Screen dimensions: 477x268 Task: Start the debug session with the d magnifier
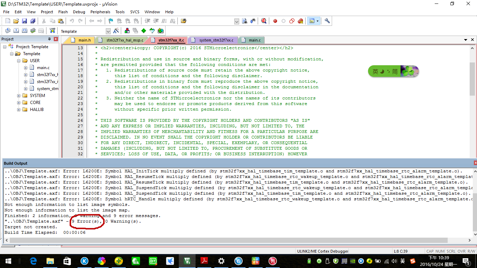coord(264,21)
